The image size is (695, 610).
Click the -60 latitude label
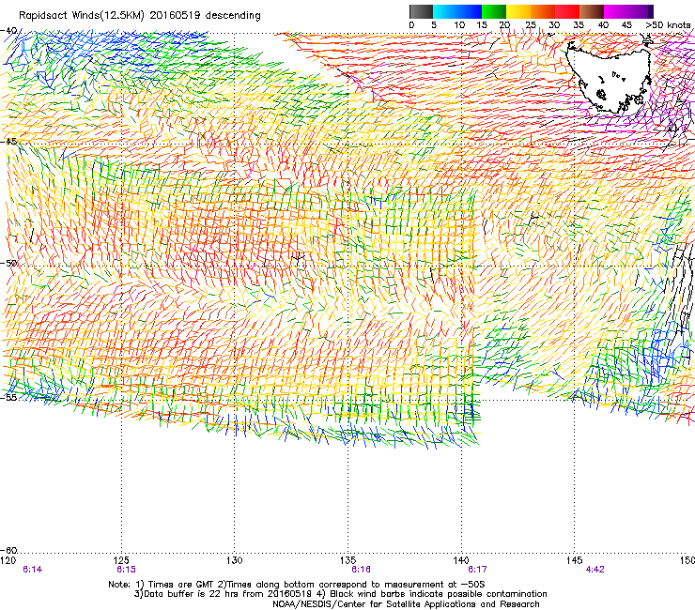[8, 550]
